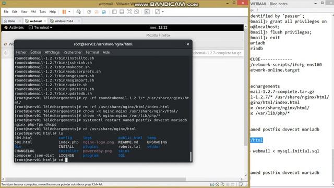334x188 pixels.
Task: Open the Terminal menu in terminal window
Action: [x=92, y=52]
